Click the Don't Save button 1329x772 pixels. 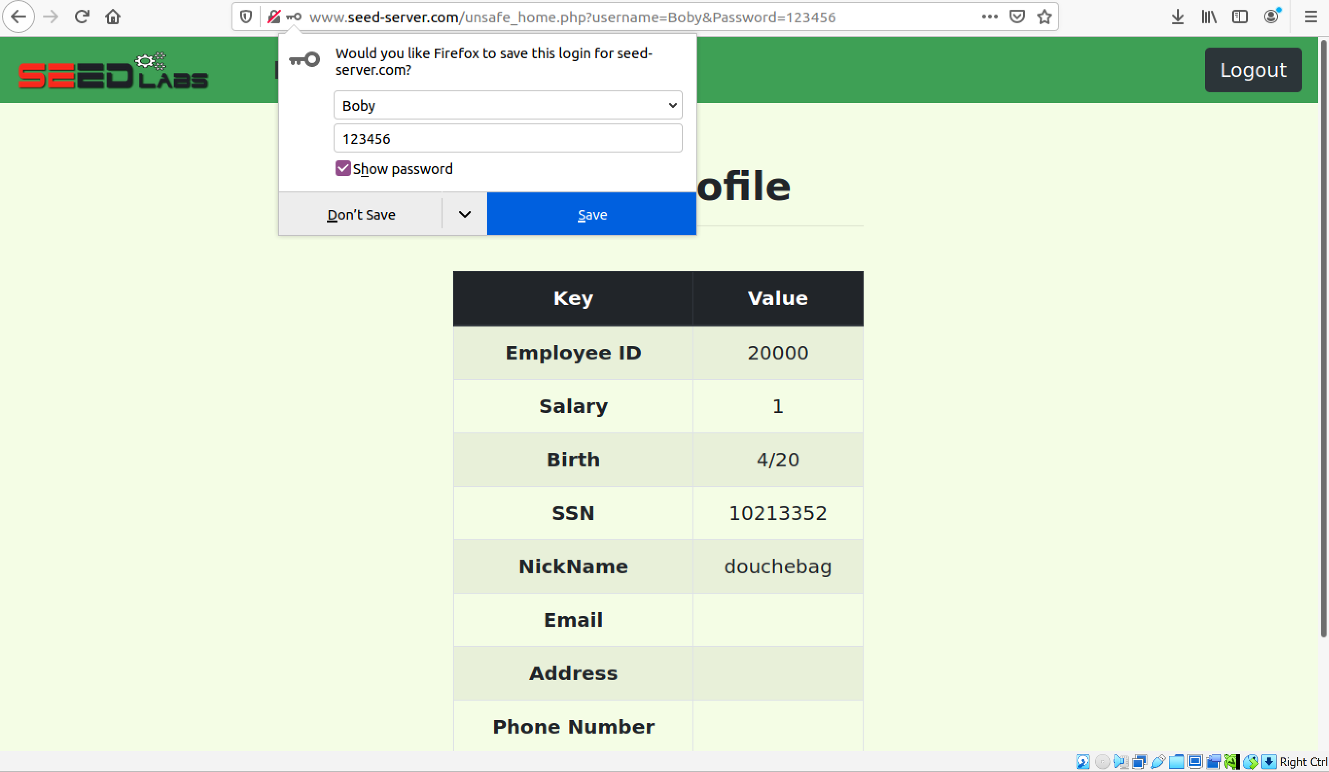pos(361,214)
